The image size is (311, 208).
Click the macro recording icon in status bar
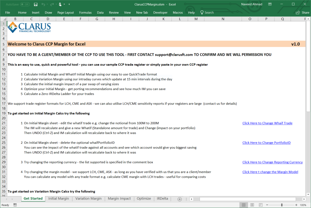(x=15, y=205)
